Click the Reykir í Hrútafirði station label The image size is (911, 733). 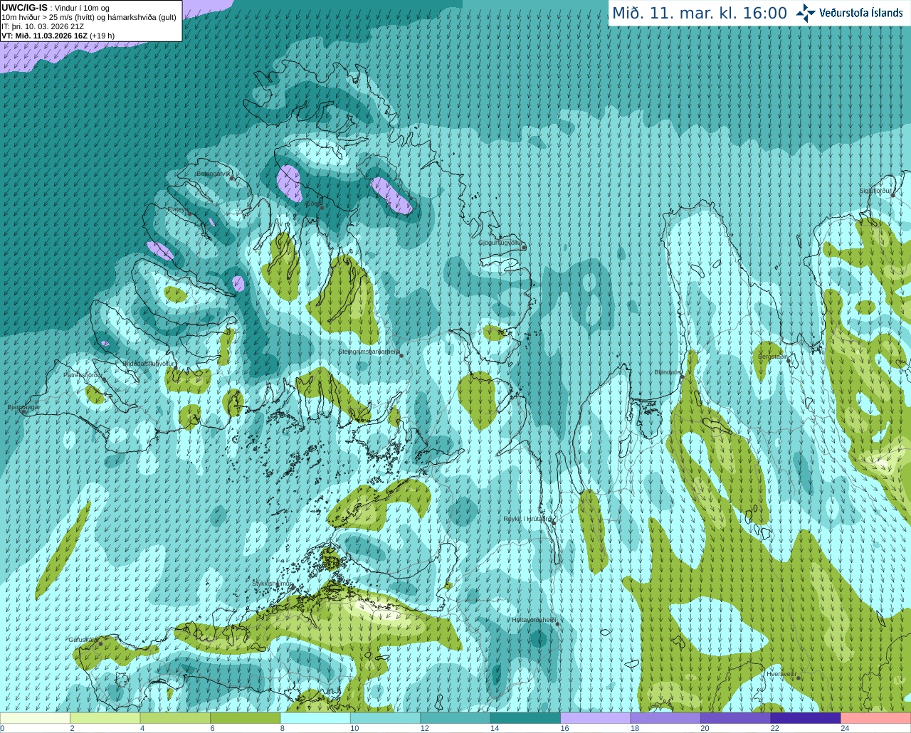coord(527,519)
